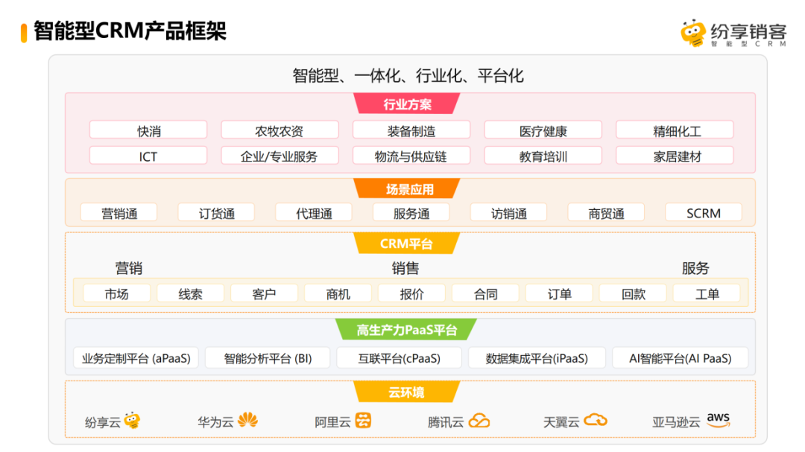The image size is (805, 452).
Task: Click the 腾讯云 text label
Action: point(446,421)
